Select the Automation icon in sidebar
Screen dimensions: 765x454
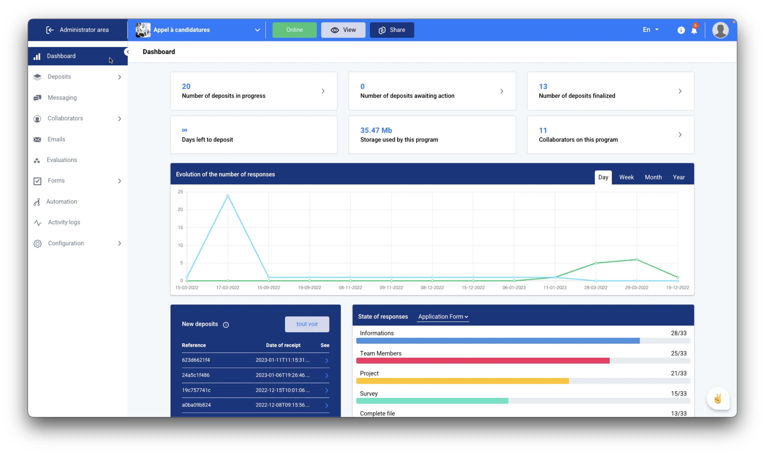tap(37, 202)
